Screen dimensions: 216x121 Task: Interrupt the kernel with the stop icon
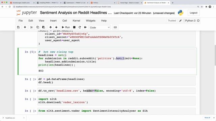coord(74,27)
